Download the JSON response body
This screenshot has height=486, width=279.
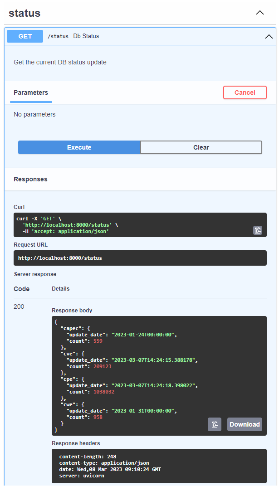click(x=244, y=424)
